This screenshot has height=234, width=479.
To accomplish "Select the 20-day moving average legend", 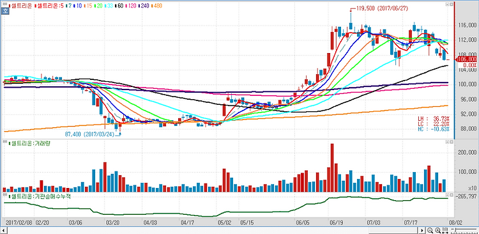I will tap(98, 6).
